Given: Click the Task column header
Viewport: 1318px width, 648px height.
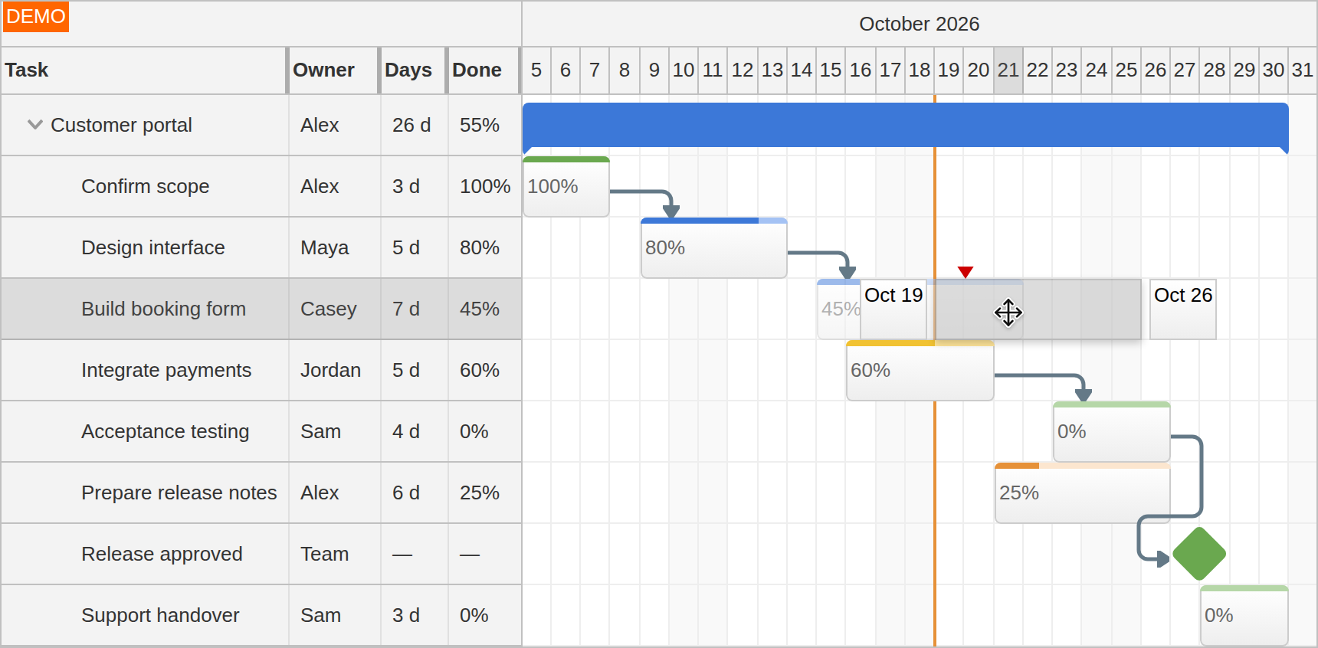Looking at the screenshot, I should click(144, 70).
